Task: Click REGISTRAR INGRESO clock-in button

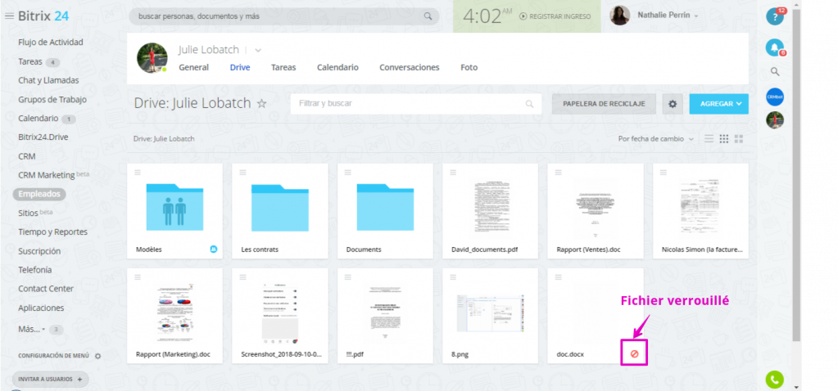Action: pos(555,16)
